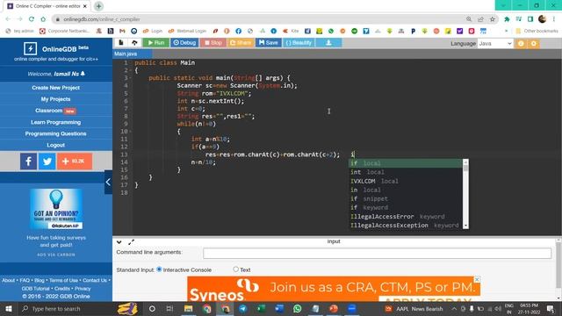Image resolution: width=562 pixels, height=316 pixels.
Task: Collapse the input panel with down chevron
Action: [119, 242]
